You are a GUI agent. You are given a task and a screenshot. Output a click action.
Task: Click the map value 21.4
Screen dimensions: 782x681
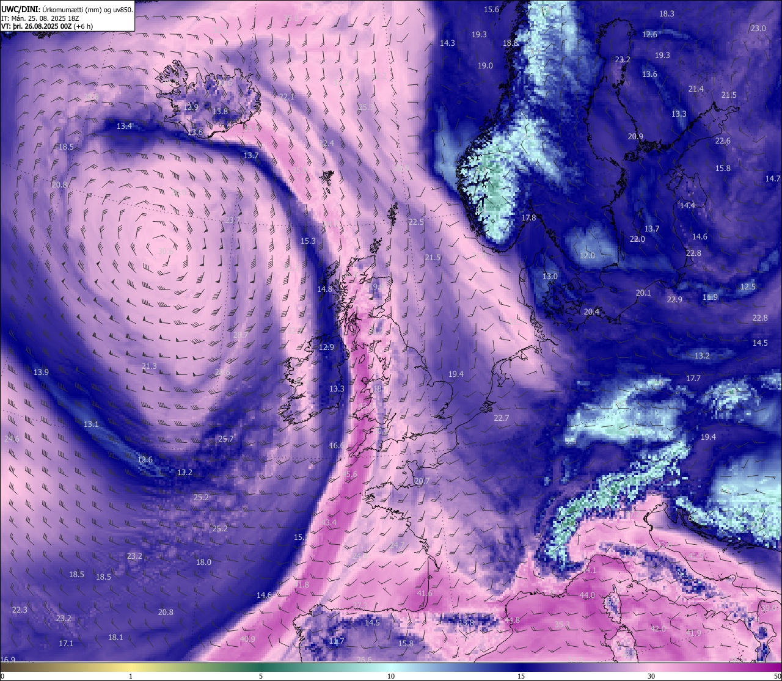coord(696,89)
